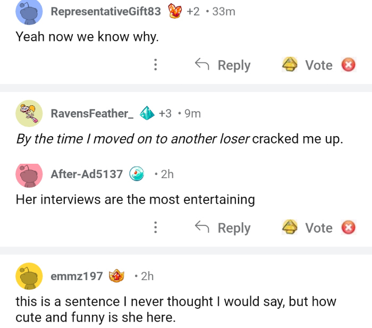Open RavensFeather_'s cartoon avatar
The width and height of the screenshot is (372, 328).
29,113
